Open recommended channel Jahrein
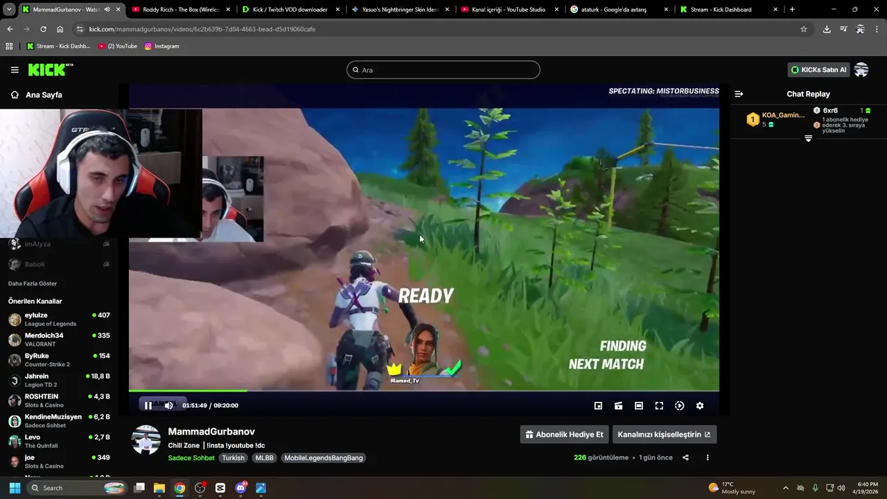 click(x=59, y=380)
